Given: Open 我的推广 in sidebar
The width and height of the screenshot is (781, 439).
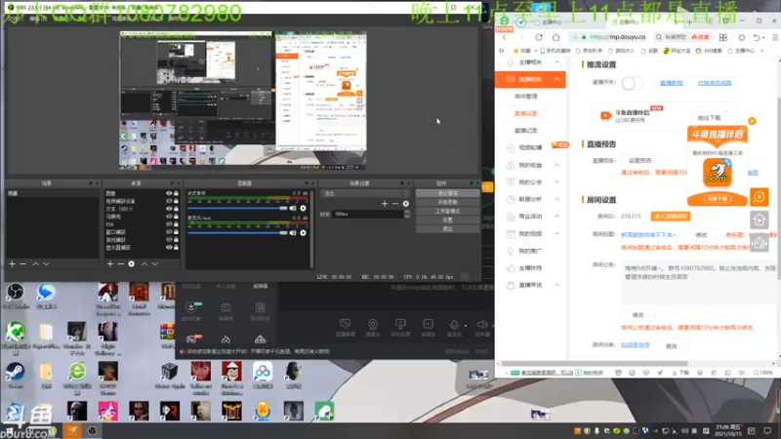Looking at the screenshot, I should point(530,251).
